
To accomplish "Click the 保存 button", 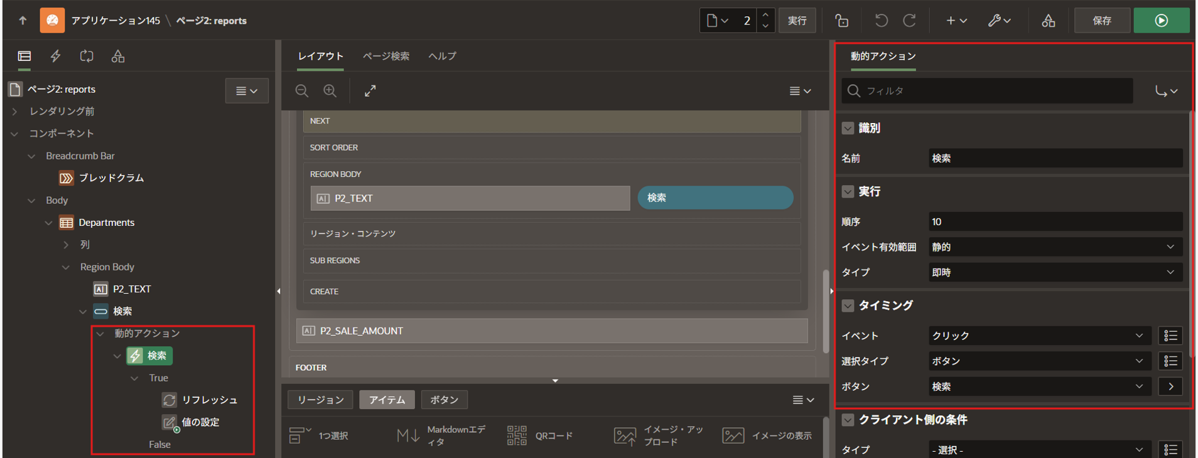I will pos(1102,21).
